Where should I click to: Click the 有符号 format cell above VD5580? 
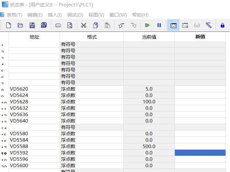point(92,127)
